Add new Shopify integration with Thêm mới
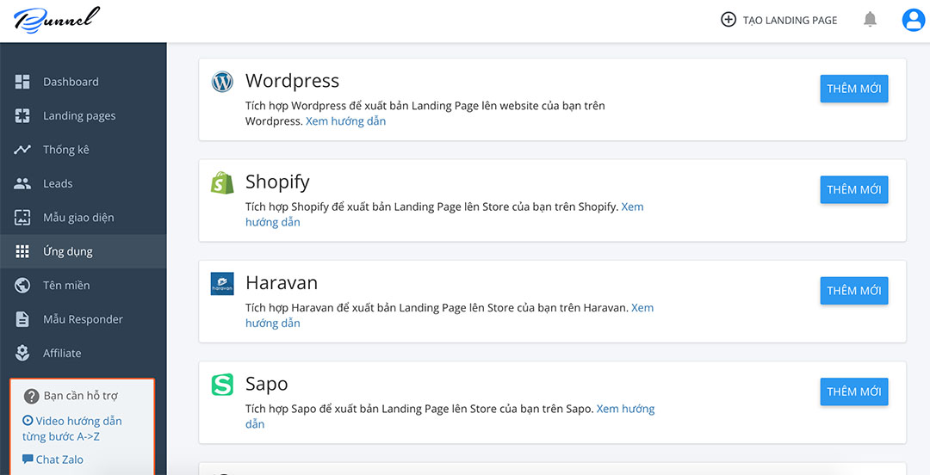 click(853, 189)
